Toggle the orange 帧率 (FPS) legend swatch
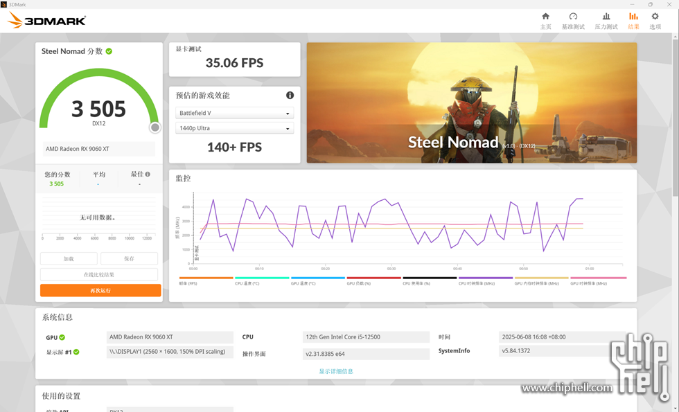679x412 pixels. point(206,278)
